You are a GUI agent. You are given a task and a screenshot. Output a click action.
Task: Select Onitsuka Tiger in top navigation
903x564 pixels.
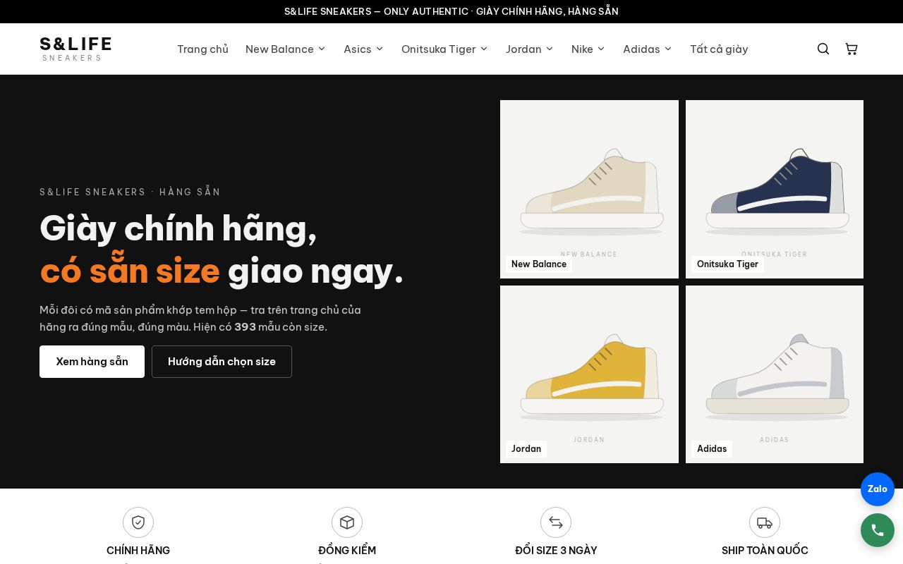(x=438, y=49)
